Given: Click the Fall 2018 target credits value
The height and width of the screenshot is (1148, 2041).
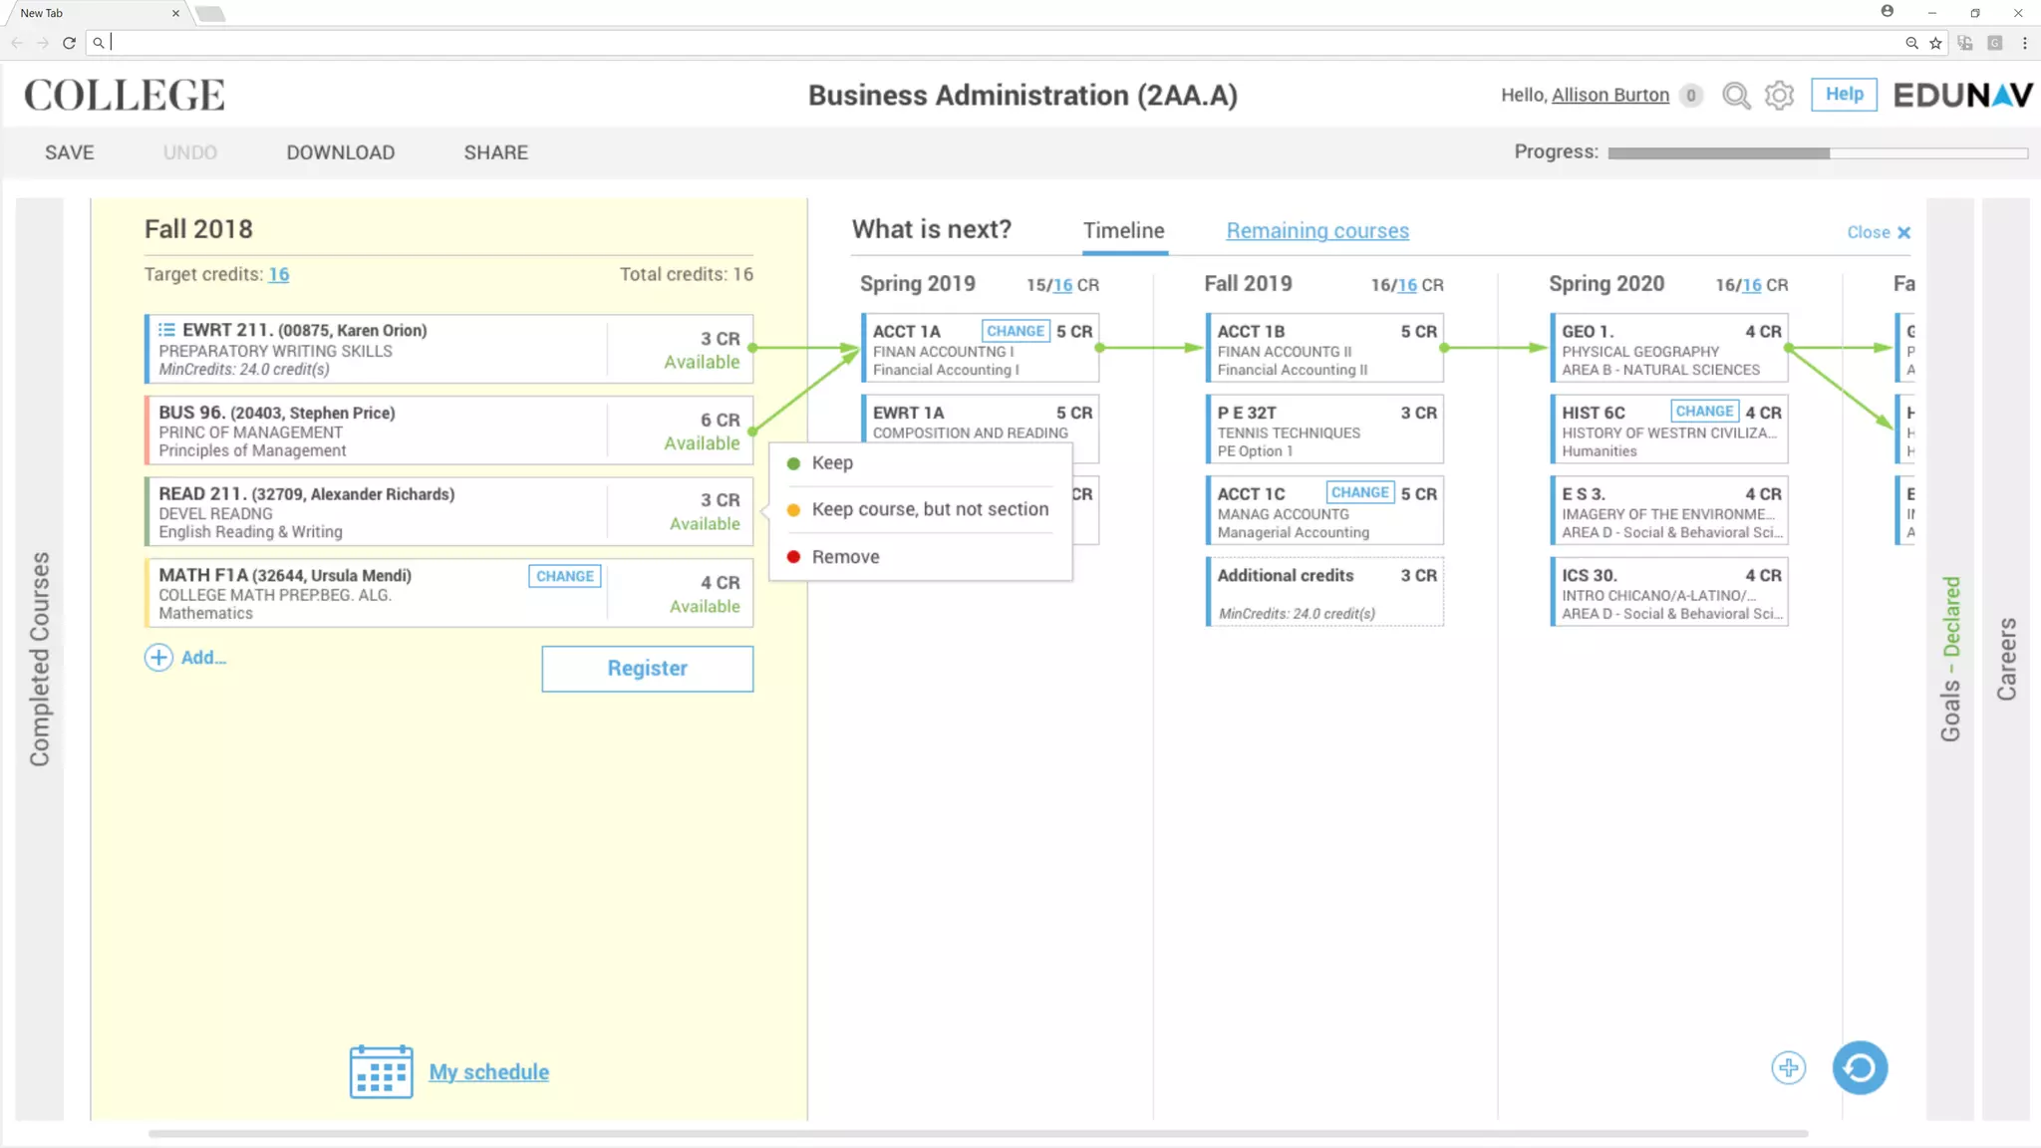Looking at the screenshot, I should [x=278, y=275].
